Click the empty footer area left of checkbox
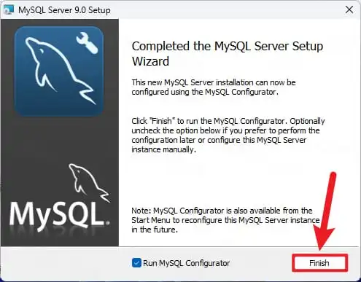This screenshot has height=282, width=361. 66,263
